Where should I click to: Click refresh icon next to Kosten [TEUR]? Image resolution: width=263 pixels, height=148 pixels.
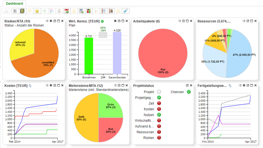30,85
